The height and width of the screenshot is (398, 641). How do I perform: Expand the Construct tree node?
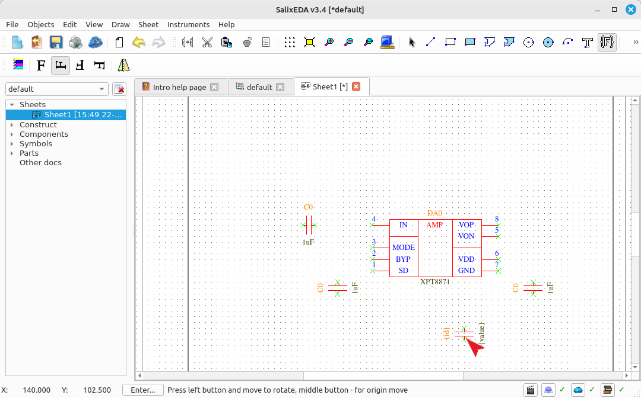pos(12,125)
